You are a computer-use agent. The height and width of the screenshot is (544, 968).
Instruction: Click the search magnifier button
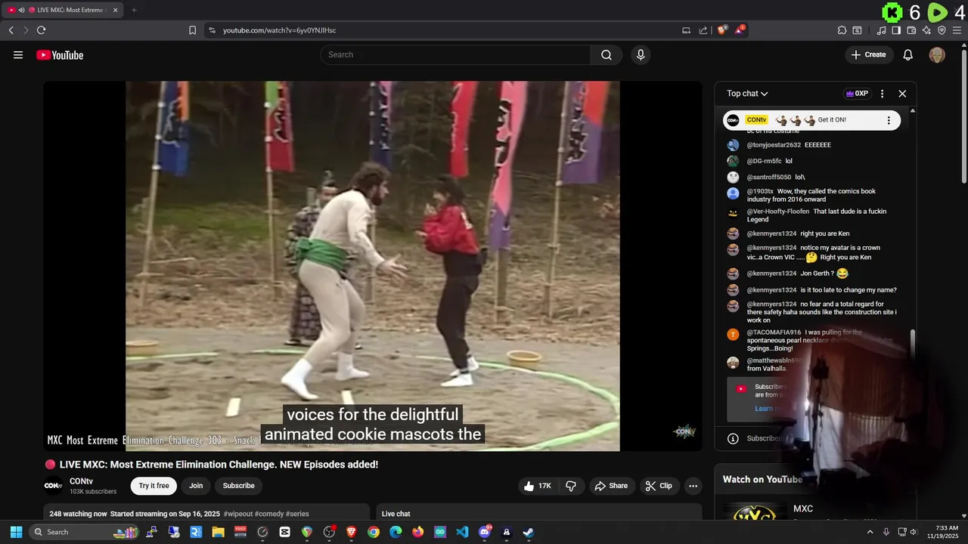607,54
